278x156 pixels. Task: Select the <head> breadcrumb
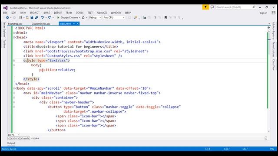[25, 138]
